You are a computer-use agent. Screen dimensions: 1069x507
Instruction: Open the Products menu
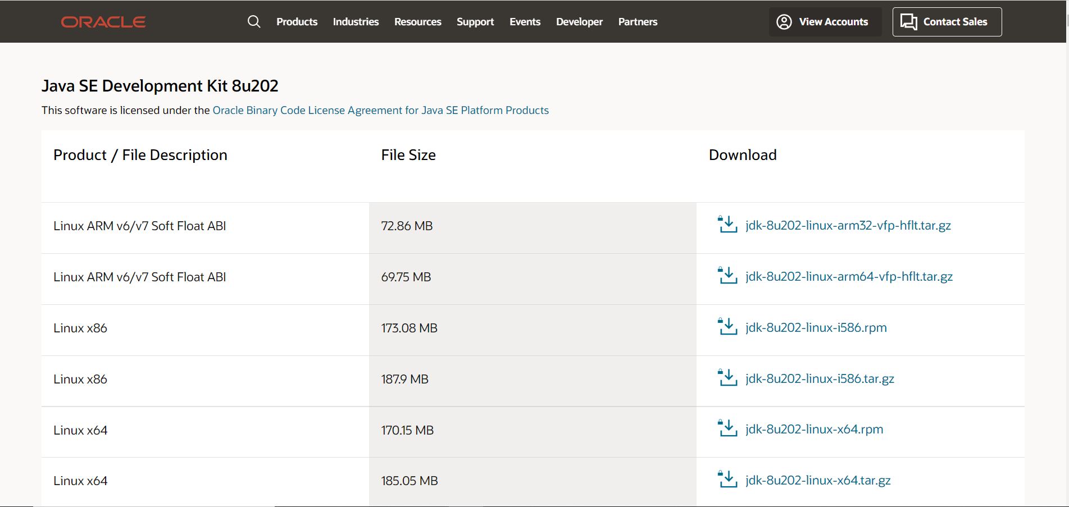pos(297,22)
